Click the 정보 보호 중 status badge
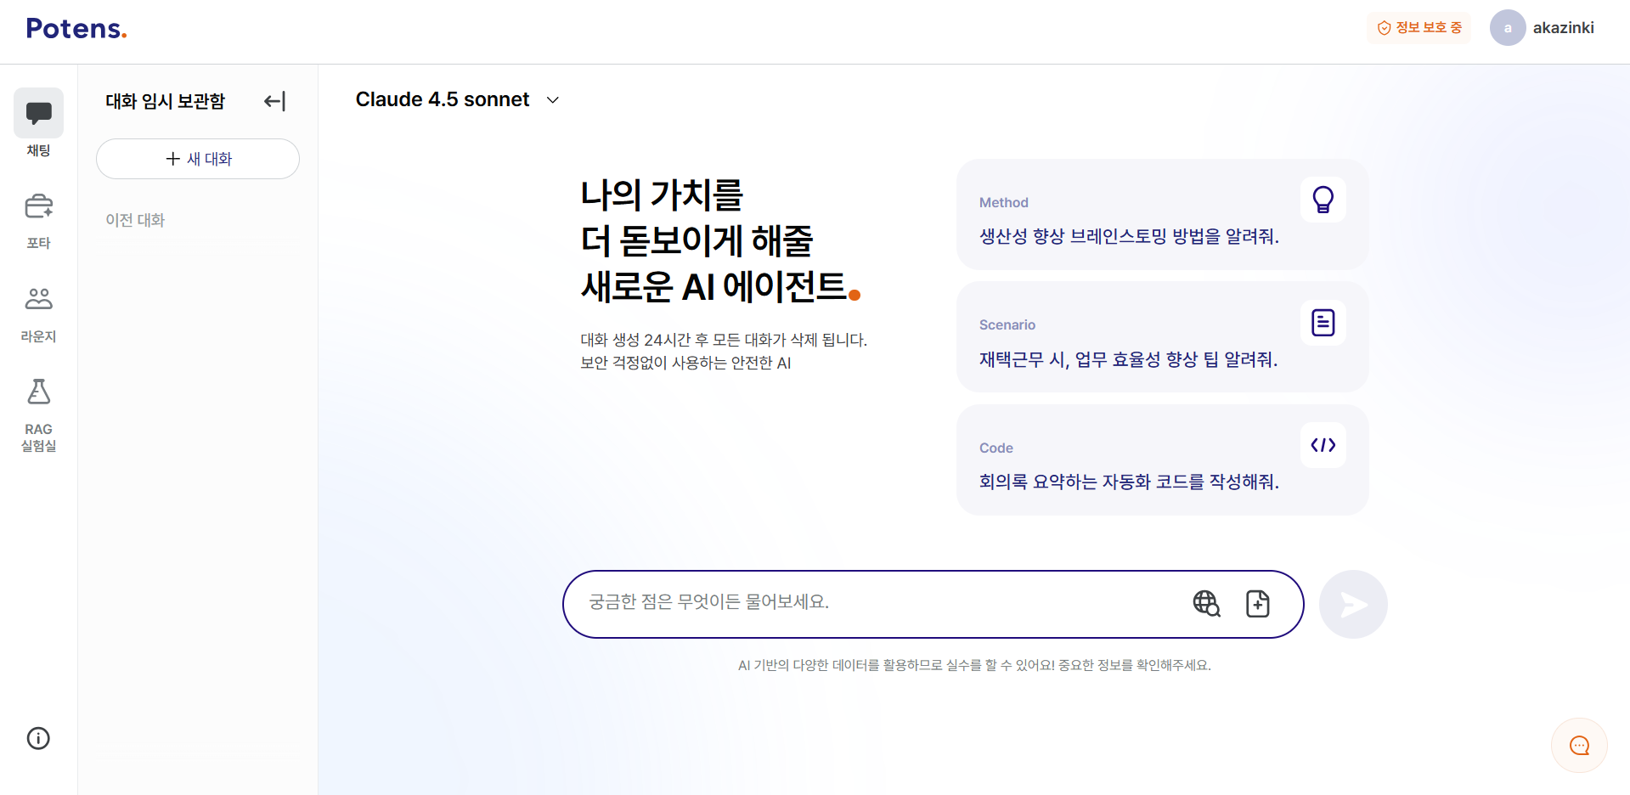 tap(1419, 28)
